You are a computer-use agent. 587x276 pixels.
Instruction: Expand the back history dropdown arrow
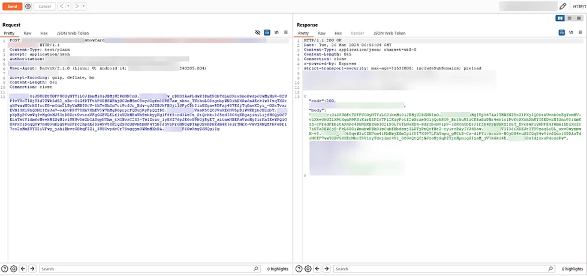68,7
